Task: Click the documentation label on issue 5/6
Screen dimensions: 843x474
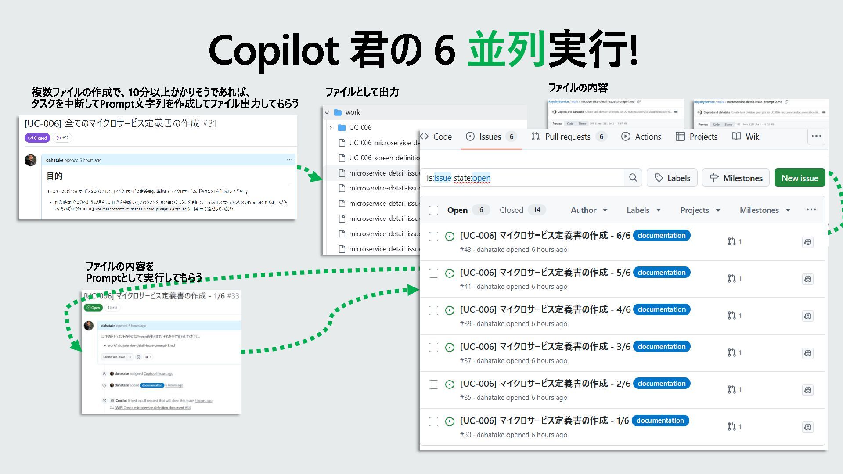Action: (661, 273)
